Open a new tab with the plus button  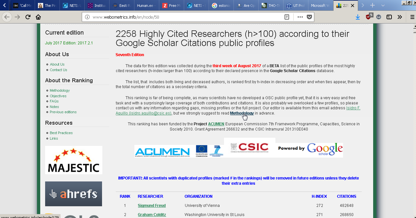(372, 6)
